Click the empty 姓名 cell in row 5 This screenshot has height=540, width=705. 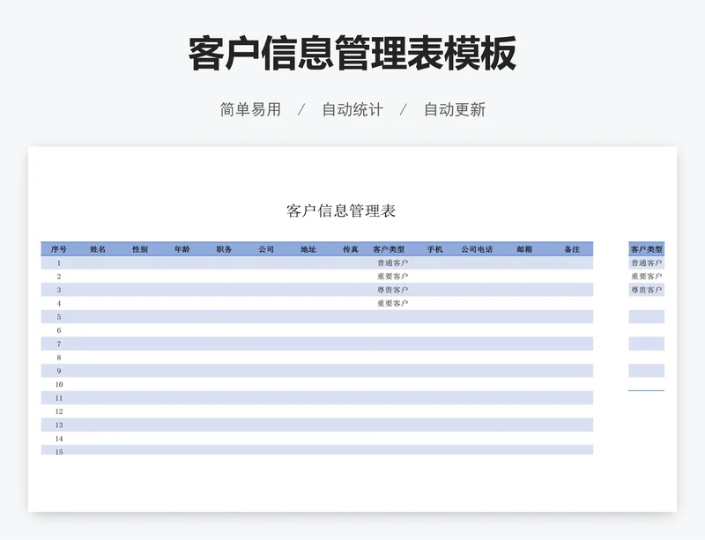(x=98, y=317)
